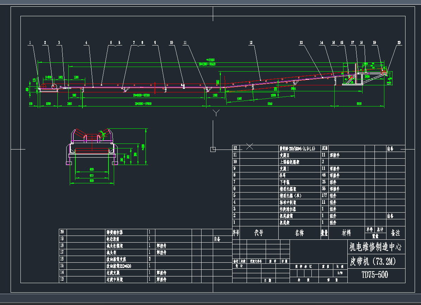Select part name 过渡支腿 in row 14

pyautogui.click(x=113, y=273)
